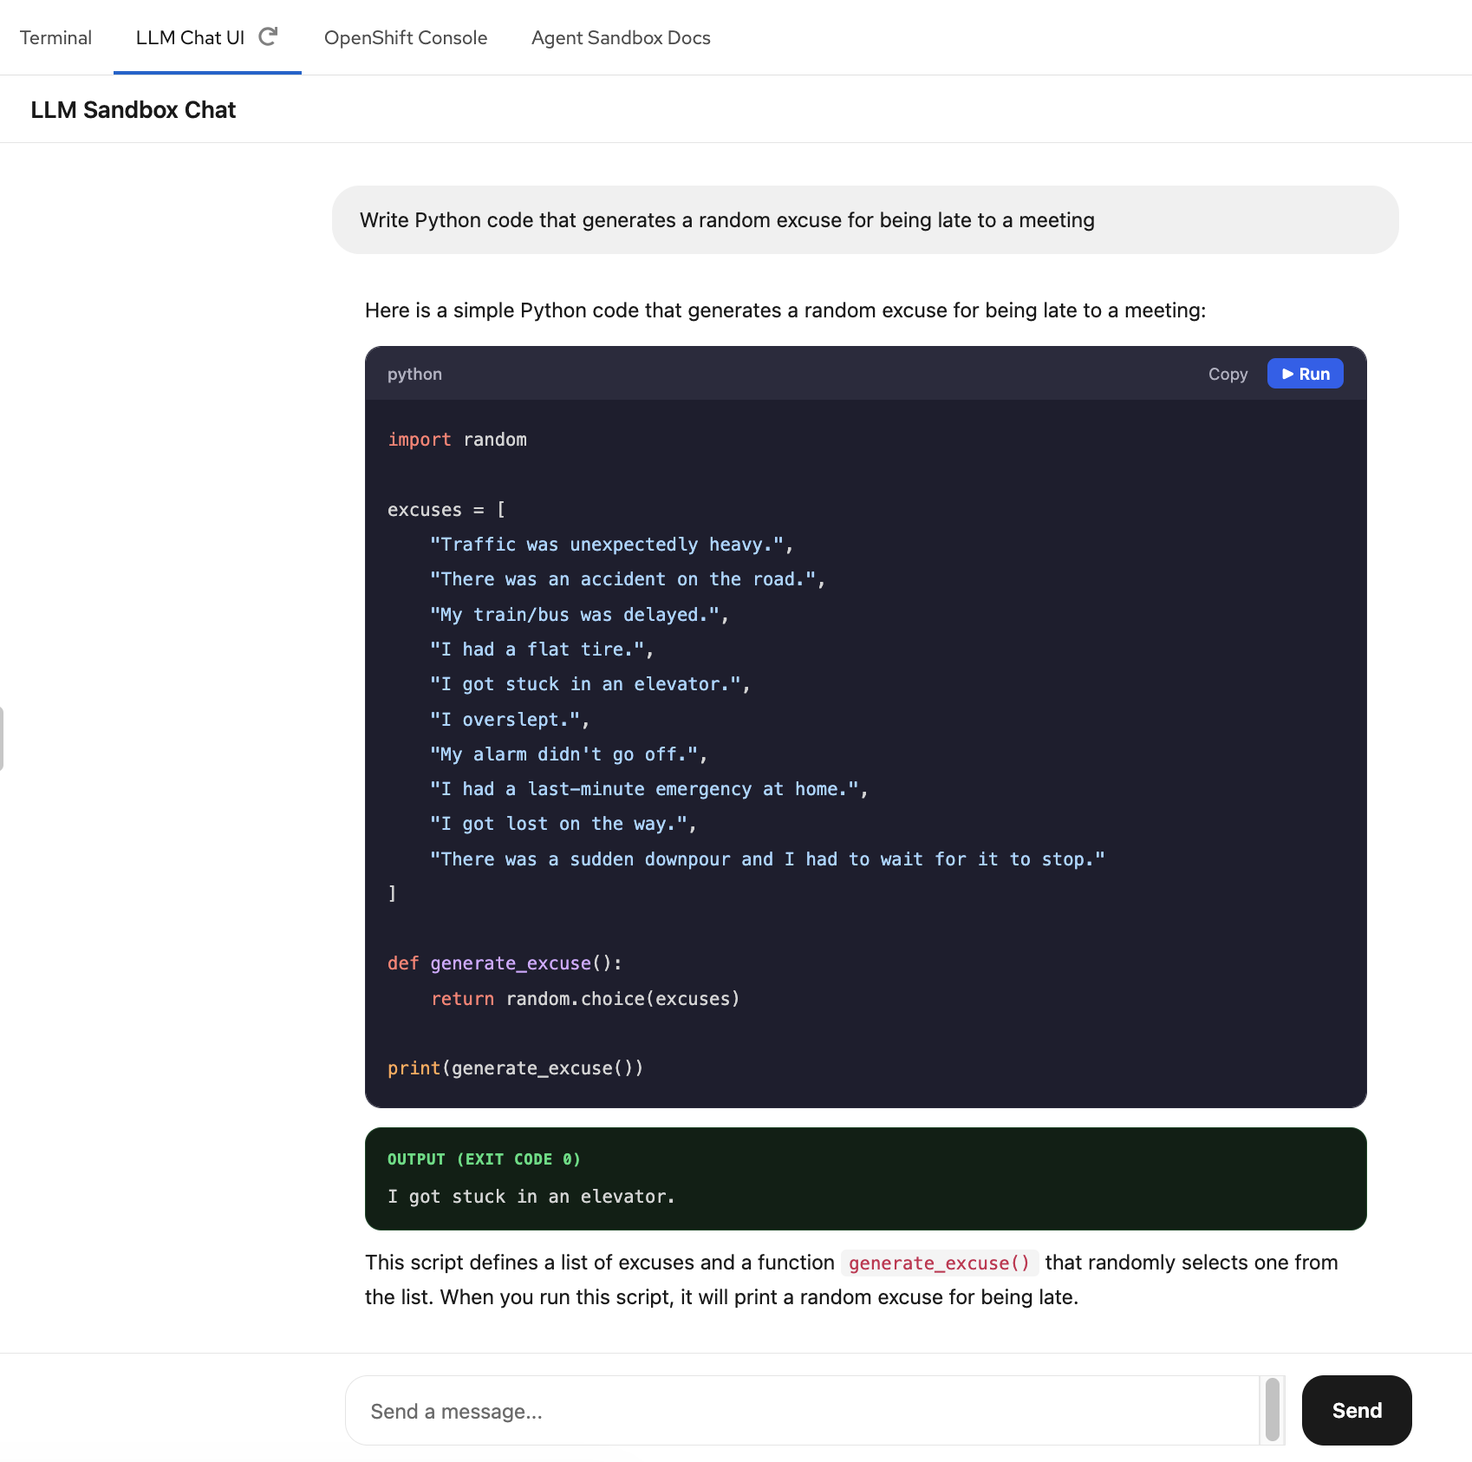
Task: Click the "I overslept." code line
Action: coord(510,720)
